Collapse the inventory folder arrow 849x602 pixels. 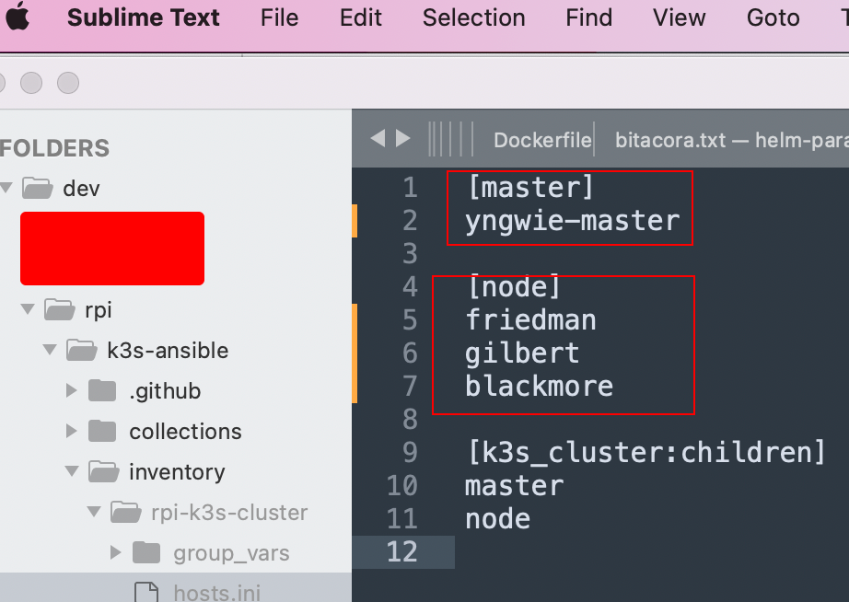(72, 472)
